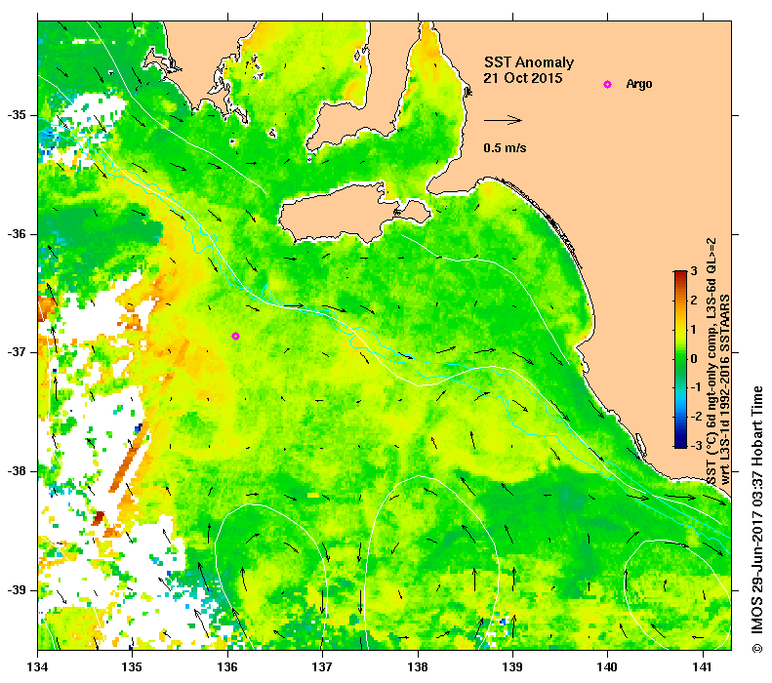Click longitude axis label '135'
772x683 pixels.
[133, 667]
